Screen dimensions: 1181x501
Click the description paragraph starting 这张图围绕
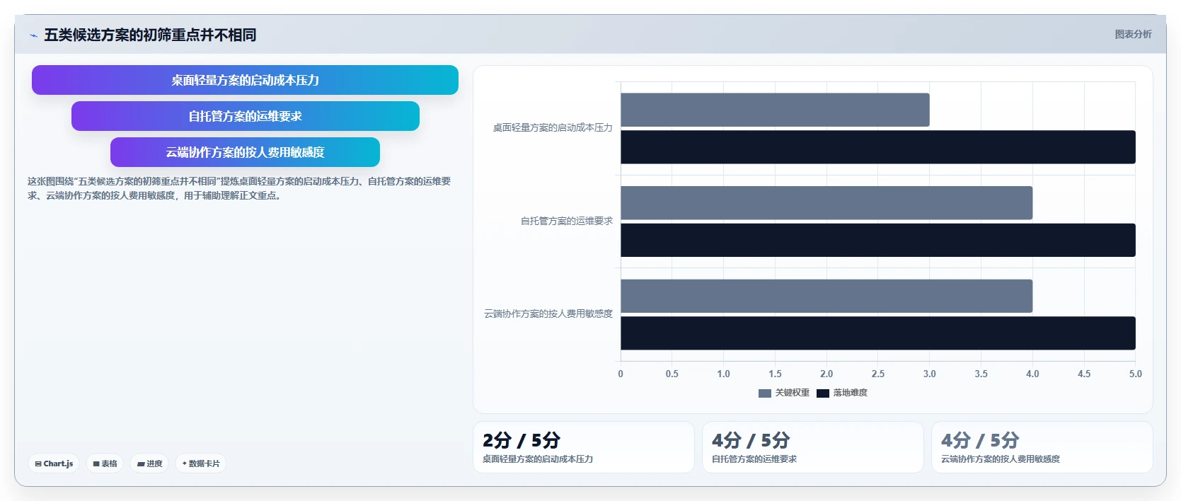(239, 188)
